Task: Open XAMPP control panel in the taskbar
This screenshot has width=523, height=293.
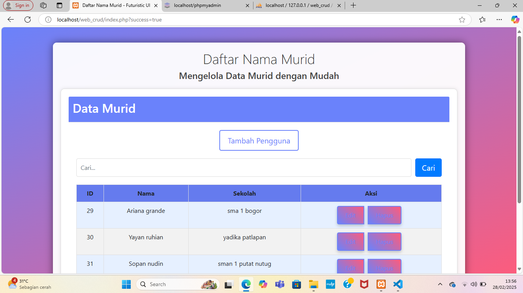Action: pyautogui.click(x=381, y=284)
